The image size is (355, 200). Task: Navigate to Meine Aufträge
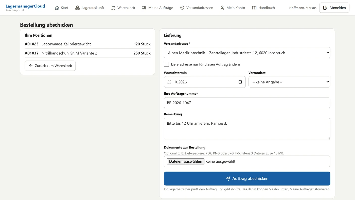[x=157, y=8]
